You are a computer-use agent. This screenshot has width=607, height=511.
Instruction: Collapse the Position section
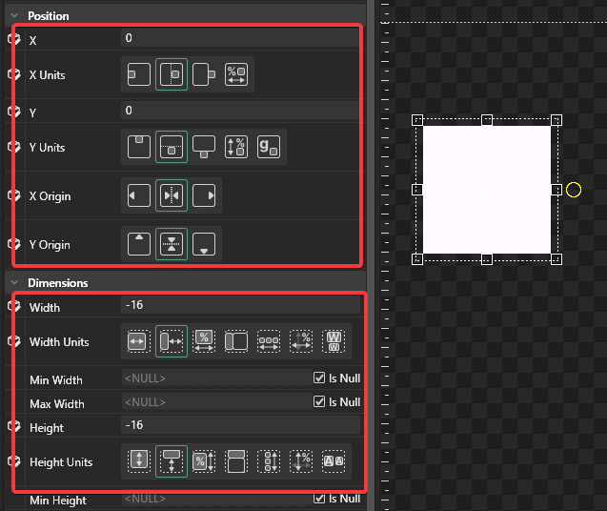[x=13, y=16]
